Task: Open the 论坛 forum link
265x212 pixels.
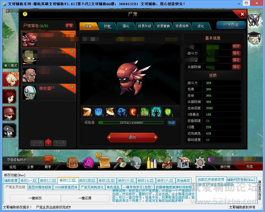Action: (13, 167)
